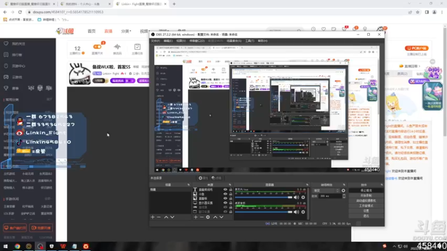Click the 推流码 waveform icon on Douyu

(x=117, y=47)
